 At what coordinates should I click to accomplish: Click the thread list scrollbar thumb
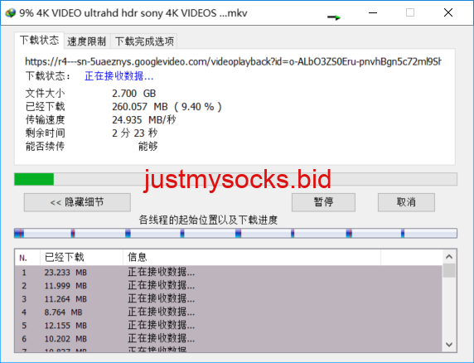pos(449,270)
